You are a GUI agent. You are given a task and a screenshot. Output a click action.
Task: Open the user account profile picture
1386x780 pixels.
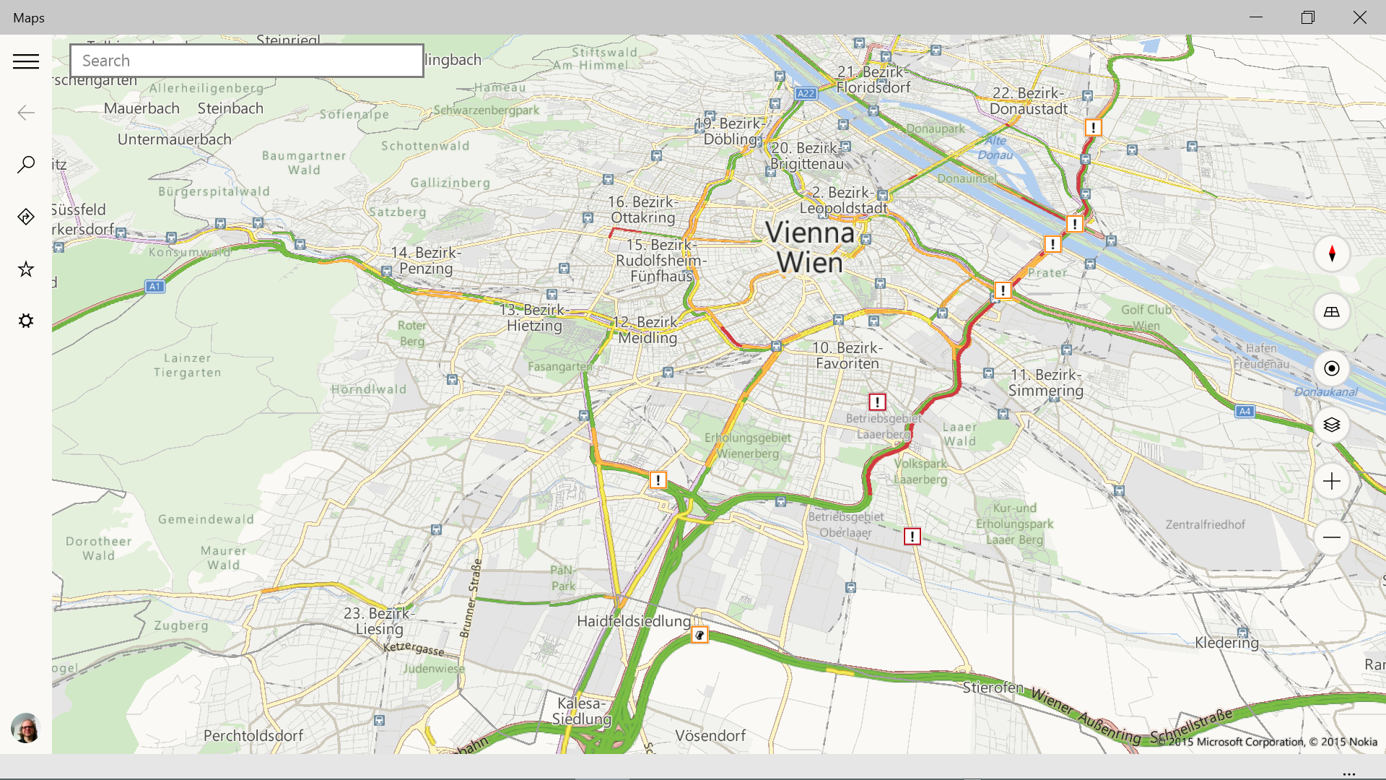[26, 728]
